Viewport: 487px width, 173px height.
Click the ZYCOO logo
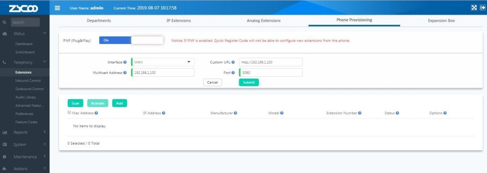tap(23, 9)
